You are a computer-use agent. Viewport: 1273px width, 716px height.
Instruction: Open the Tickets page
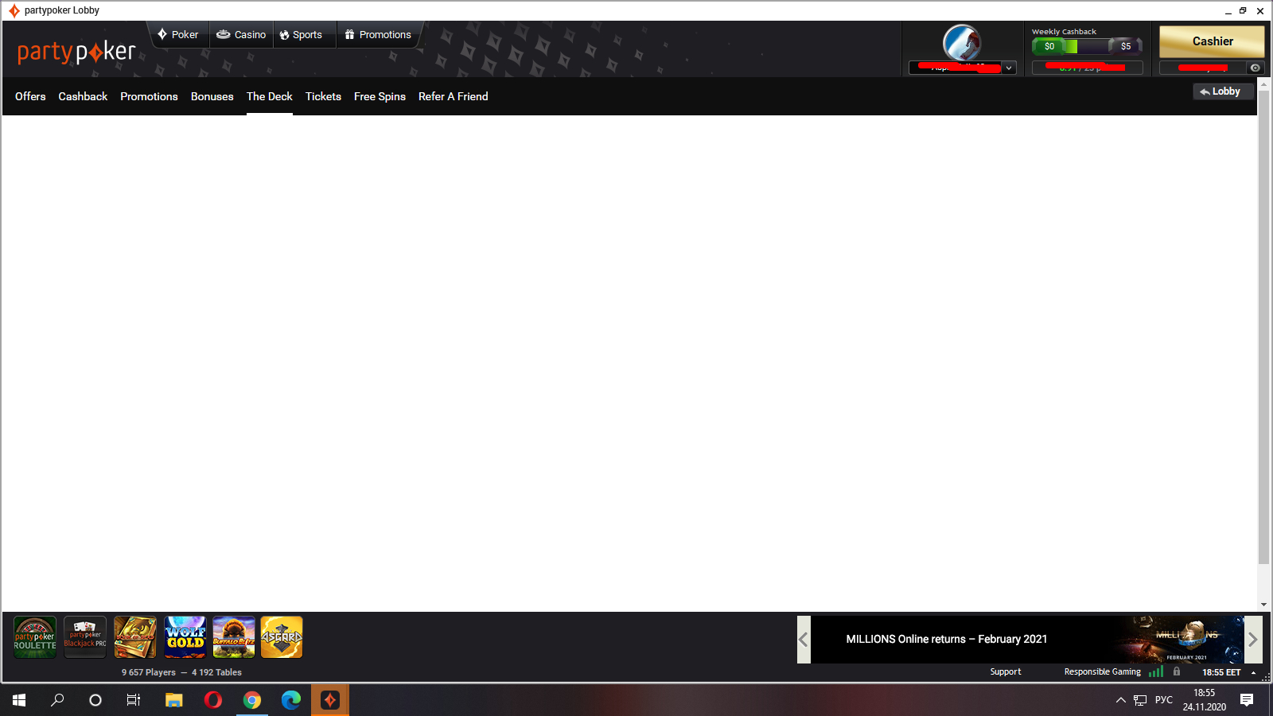pos(323,96)
